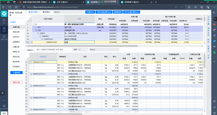
Task: Click the 导出计量台账Excel button
Action: (104, 12)
